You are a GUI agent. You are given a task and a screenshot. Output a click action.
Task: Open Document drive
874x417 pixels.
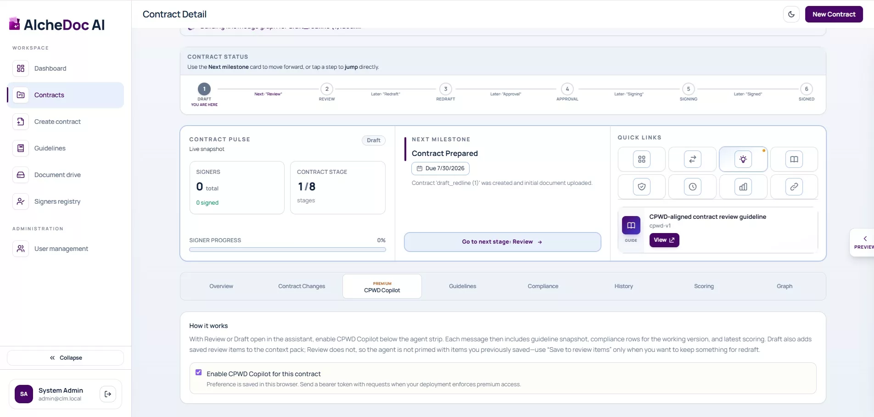coord(65,175)
